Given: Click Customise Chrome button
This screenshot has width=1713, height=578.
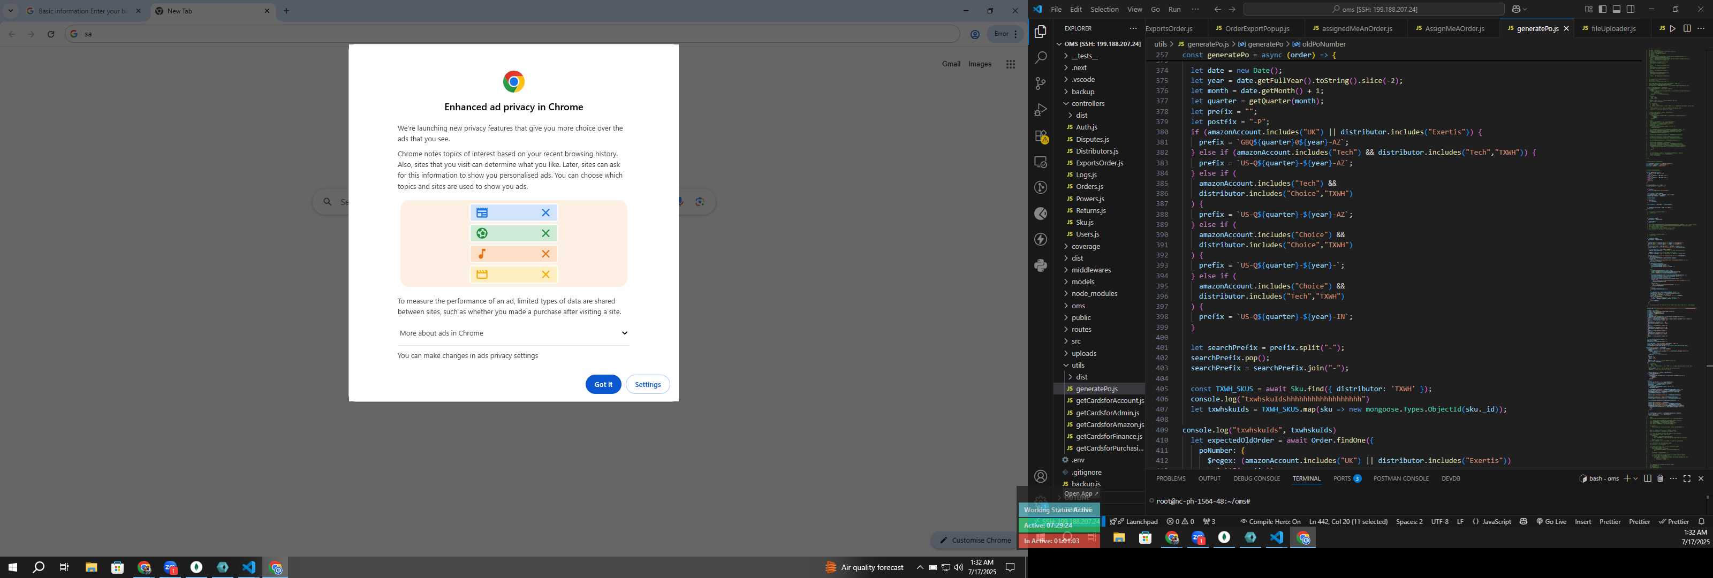Looking at the screenshot, I should [974, 540].
